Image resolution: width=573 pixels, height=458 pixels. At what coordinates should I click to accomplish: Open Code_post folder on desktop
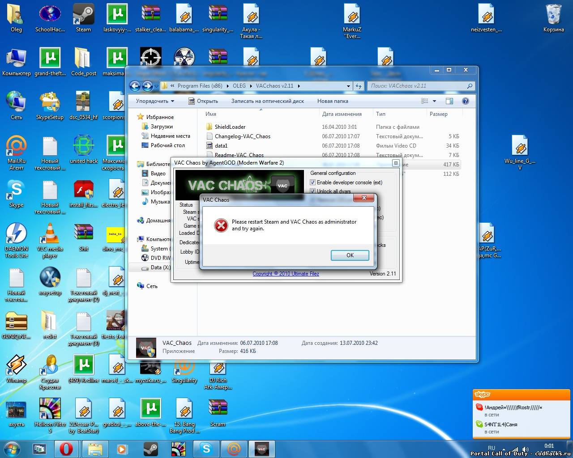point(83,62)
